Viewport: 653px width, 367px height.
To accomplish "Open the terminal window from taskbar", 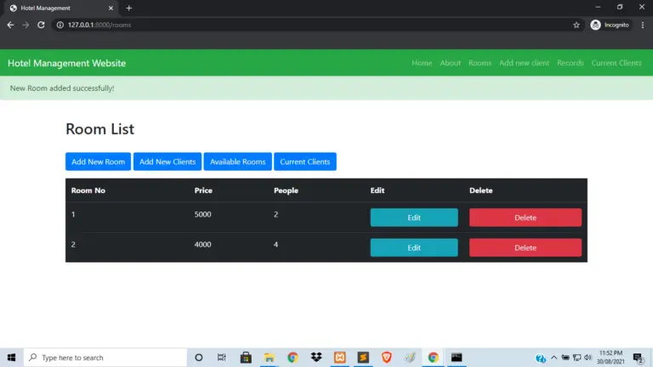I will pyautogui.click(x=457, y=358).
